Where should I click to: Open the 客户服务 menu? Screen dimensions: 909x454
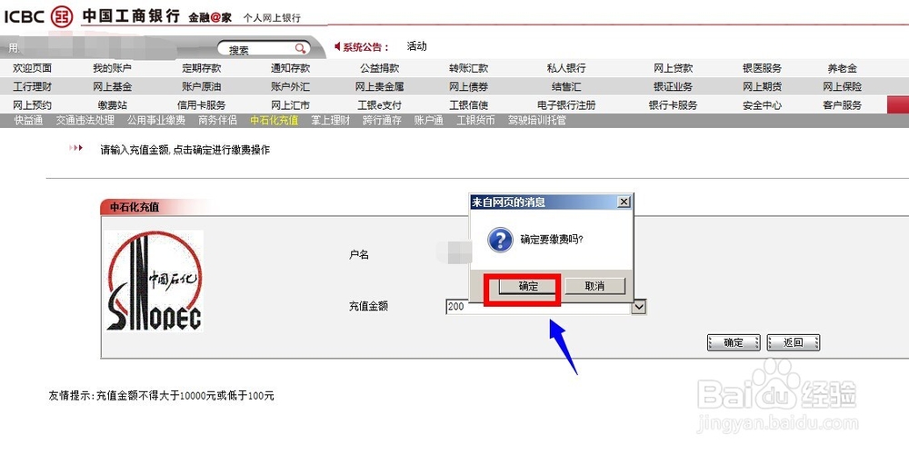pos(842,105)
